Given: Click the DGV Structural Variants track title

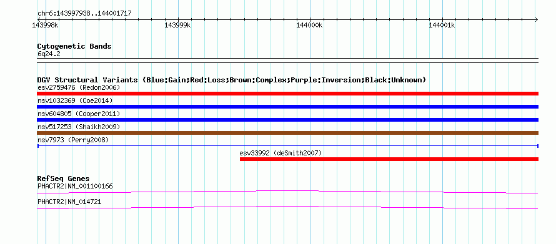Looking at the screenshot, I should 232,80.
